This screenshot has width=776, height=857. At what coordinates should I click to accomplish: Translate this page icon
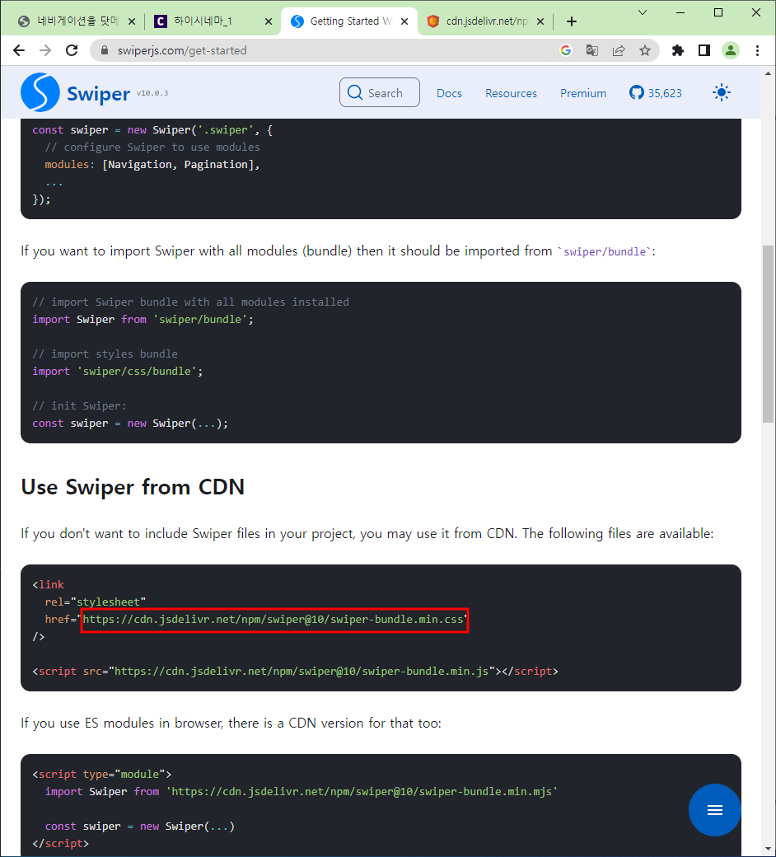(591, 50)
